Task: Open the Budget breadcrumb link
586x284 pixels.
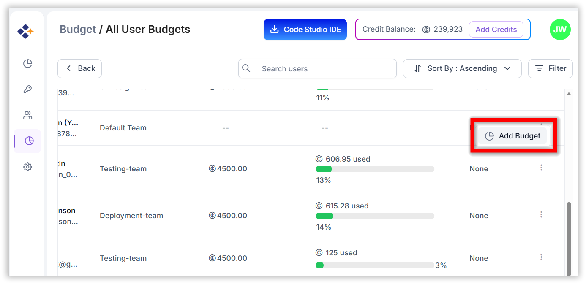Action: tap(78, 29)
